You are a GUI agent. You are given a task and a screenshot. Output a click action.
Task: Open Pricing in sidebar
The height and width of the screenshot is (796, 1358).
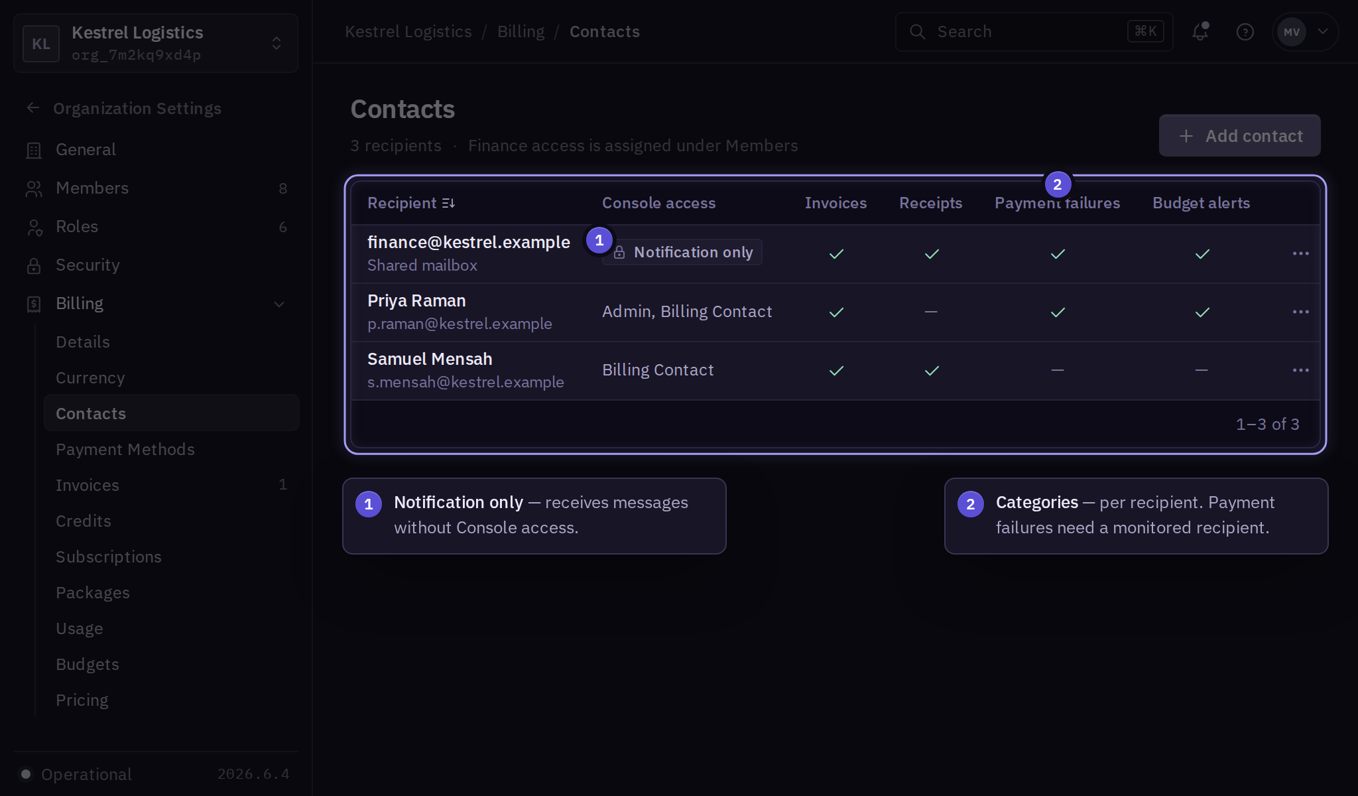(171, 700)
